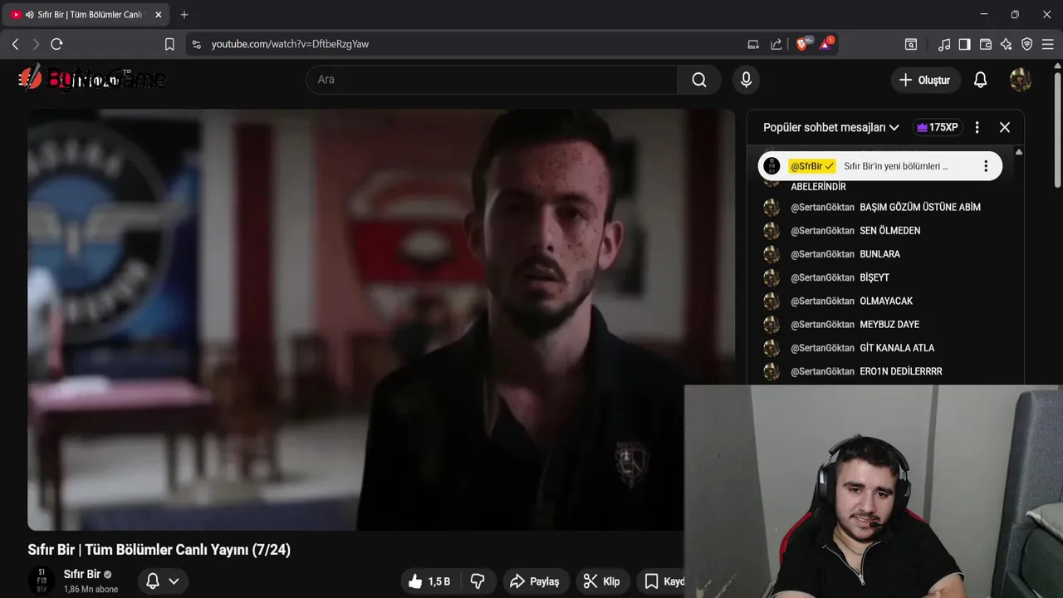
Task: Expand Popüler sohbet mesajları chat dropdown
Action: point(831,127)
